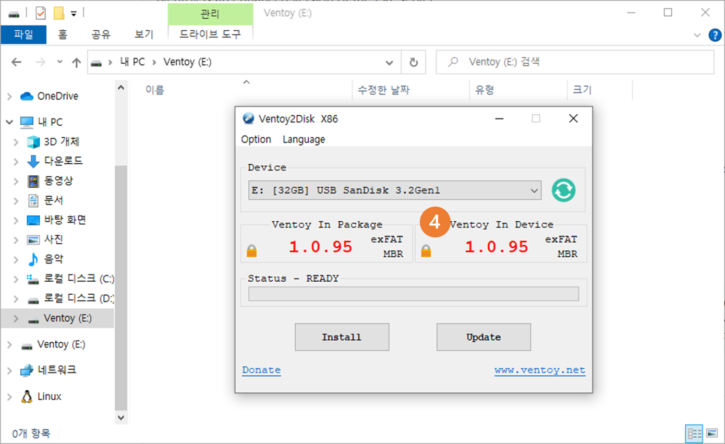The image size is (725, 444).
Task: Open the address bar history dropdown
Action: point(389,63)
